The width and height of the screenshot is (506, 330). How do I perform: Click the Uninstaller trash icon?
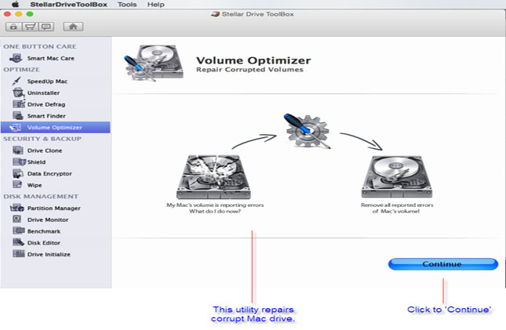[18, 92]
